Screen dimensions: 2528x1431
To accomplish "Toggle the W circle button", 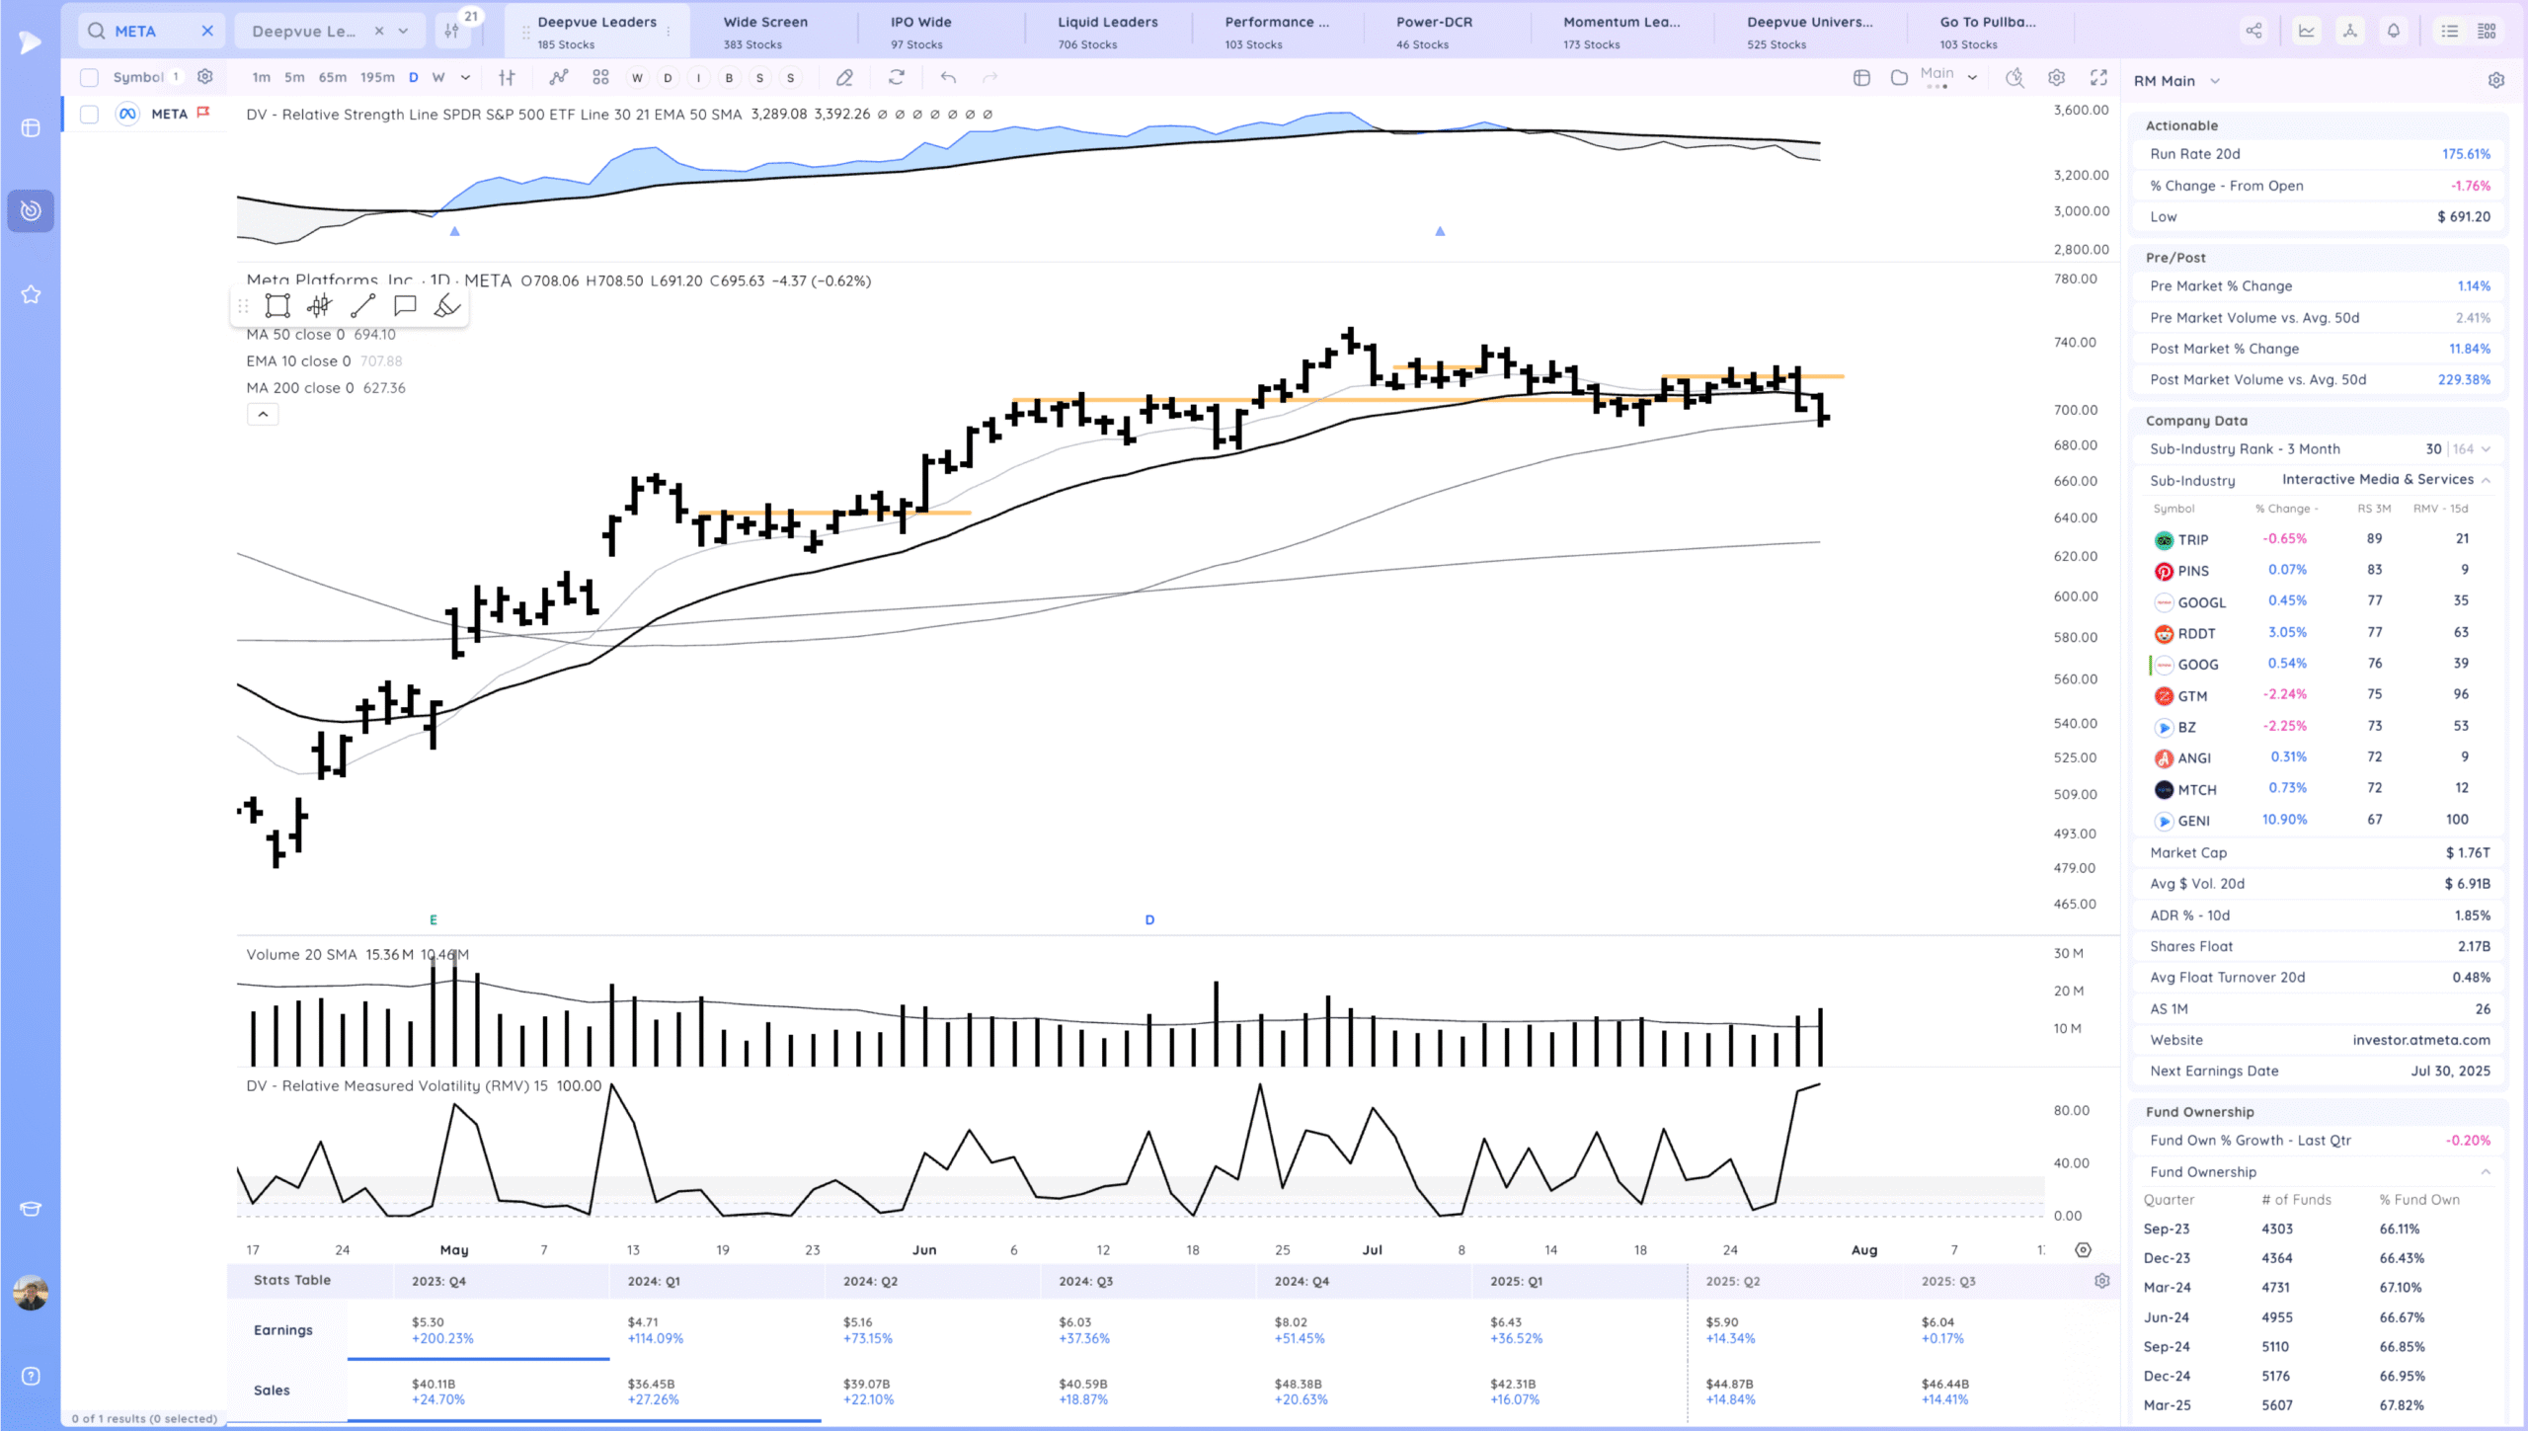I will click(x=637, y=78).
